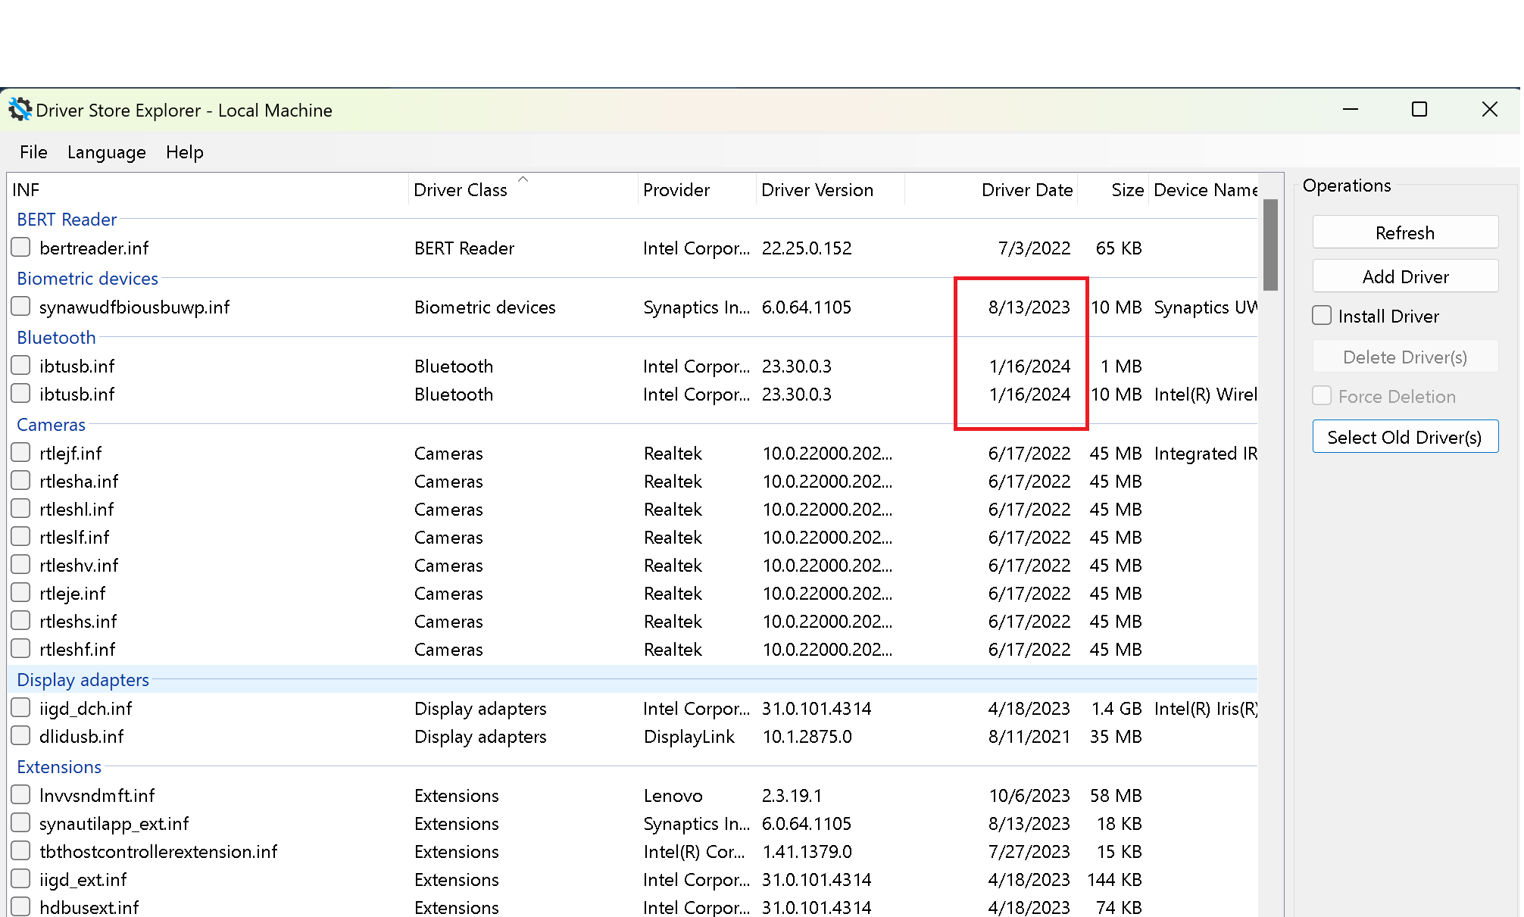
Task: Sort by Driver Date column header
Action: coord(1026,190)
